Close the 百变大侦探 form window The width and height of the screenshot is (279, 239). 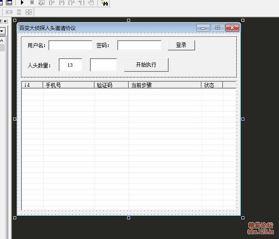[232, 28]
